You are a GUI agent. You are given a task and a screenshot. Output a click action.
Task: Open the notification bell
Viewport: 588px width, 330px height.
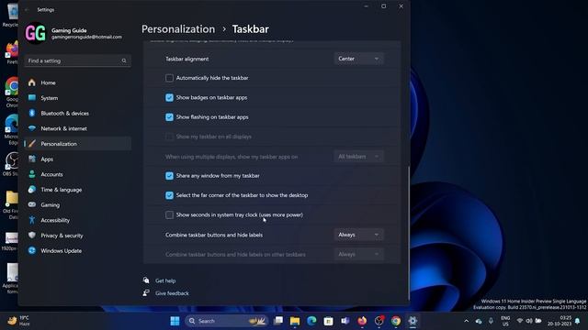[578, 321]
